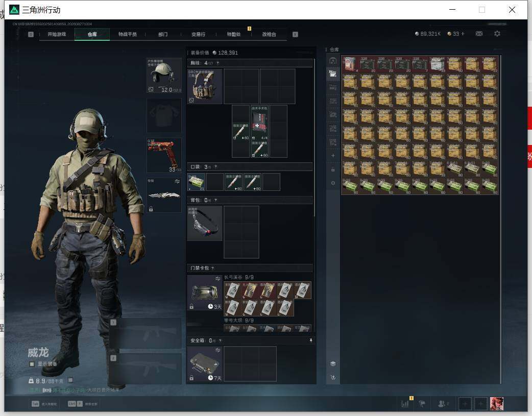Add a storage box with sidebar plus
532x416 pixels.
[333, 155]
